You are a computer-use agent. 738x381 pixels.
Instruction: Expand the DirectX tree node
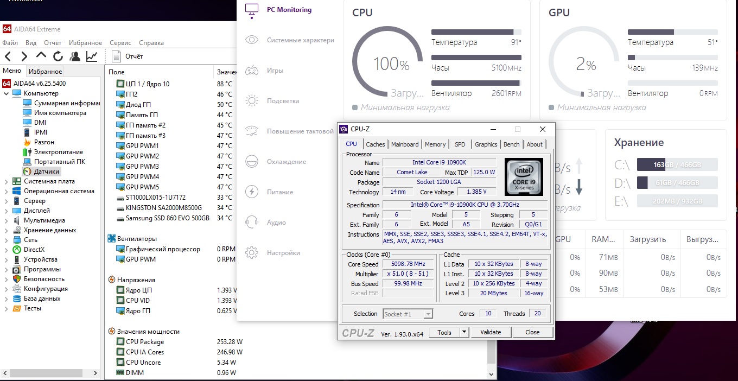pyautogui.click(x=7, y=250)
